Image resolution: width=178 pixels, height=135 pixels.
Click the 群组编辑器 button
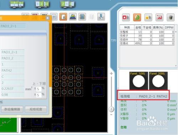(12, 109)
